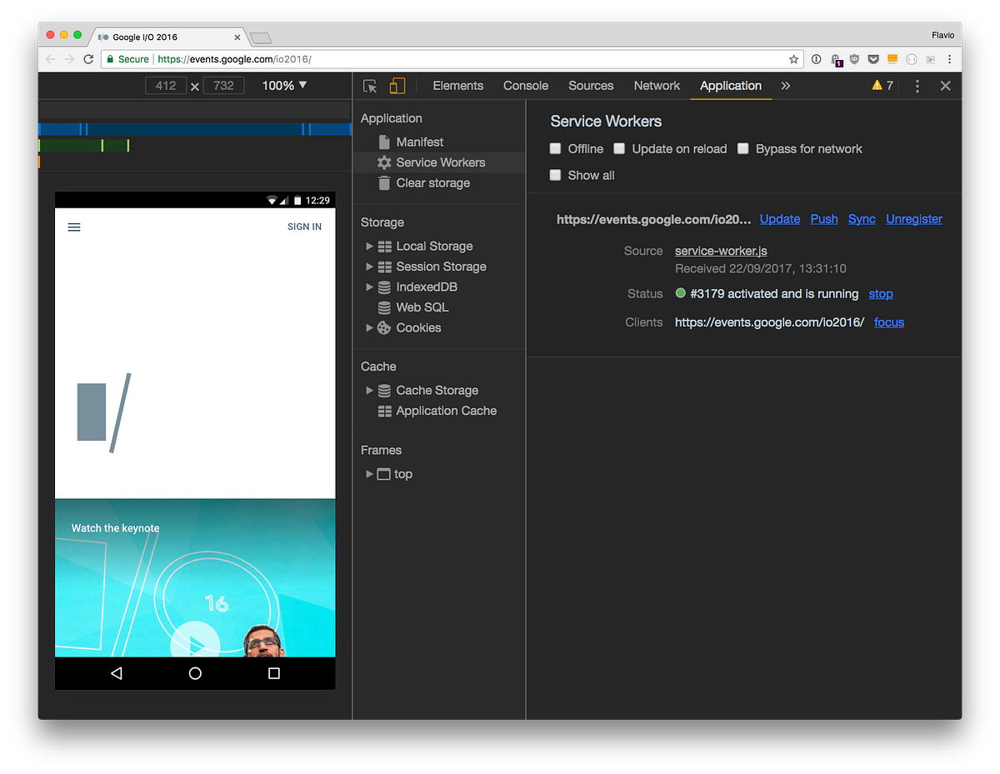Select the Application Cache icon

pyautogui.click(x=384, y=411)
